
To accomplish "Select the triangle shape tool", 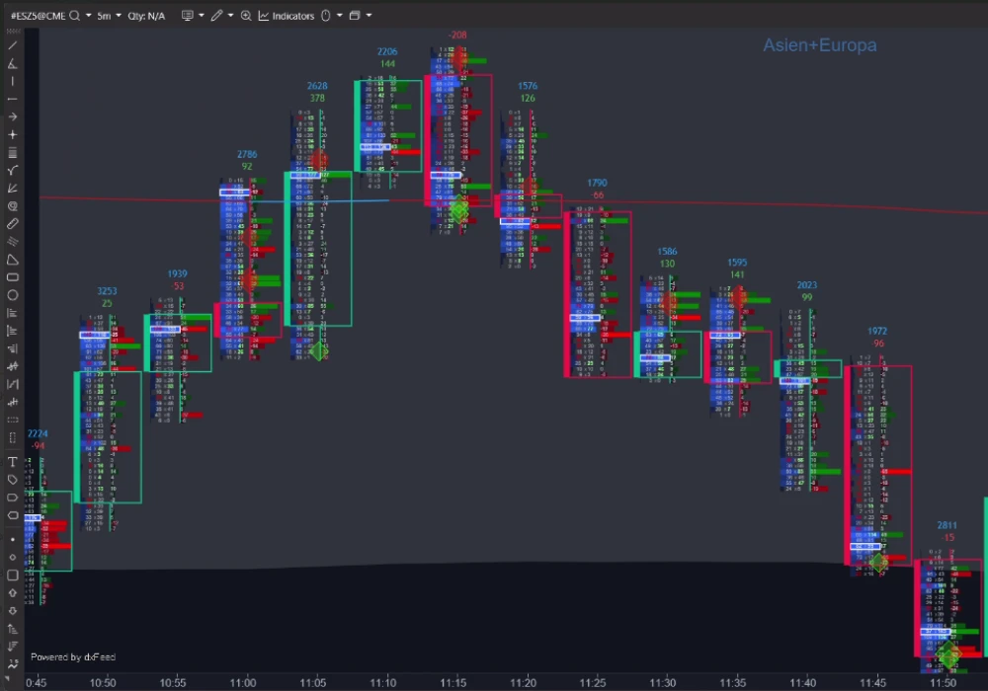I will [x=12, y=260].
